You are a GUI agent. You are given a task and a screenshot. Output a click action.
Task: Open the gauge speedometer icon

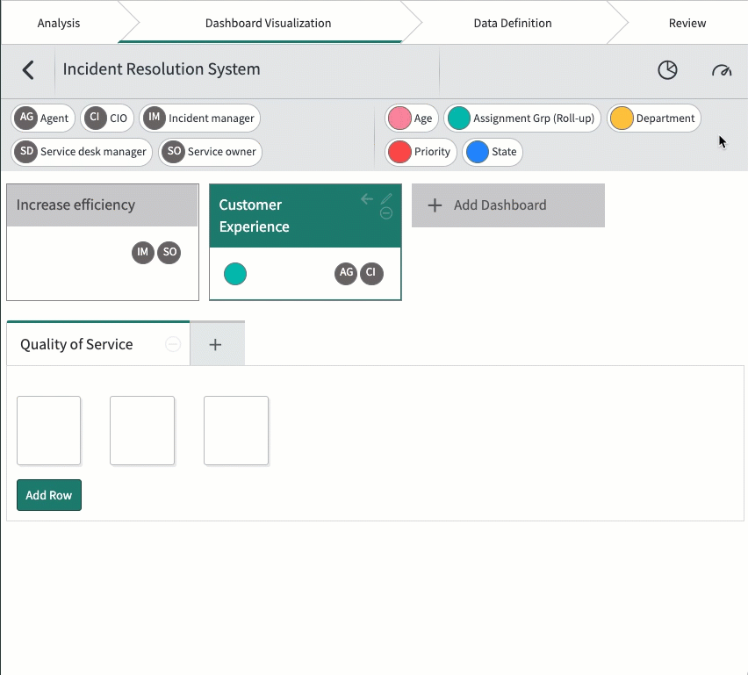pos(722,70)
